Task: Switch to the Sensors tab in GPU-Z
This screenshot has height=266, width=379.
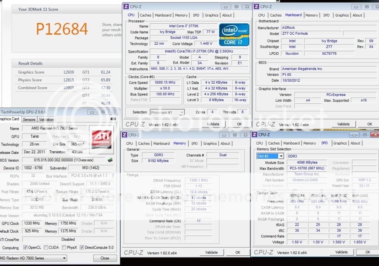Action: (29, 119)
